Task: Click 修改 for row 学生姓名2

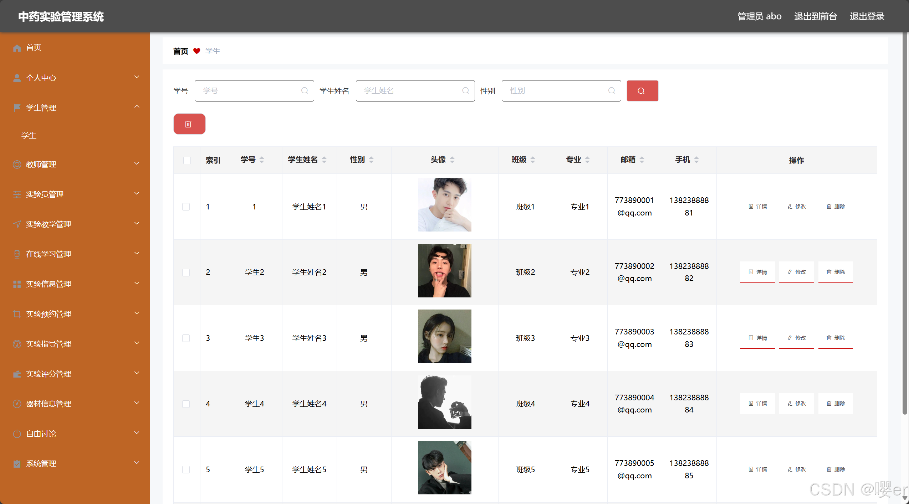Action: [x=796, y=272]
